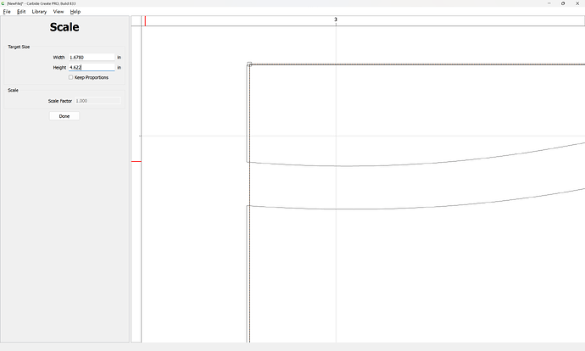This screenshot has width=585, height=351.
Task: Open the View menu
Action: click(x=58, y=12)
